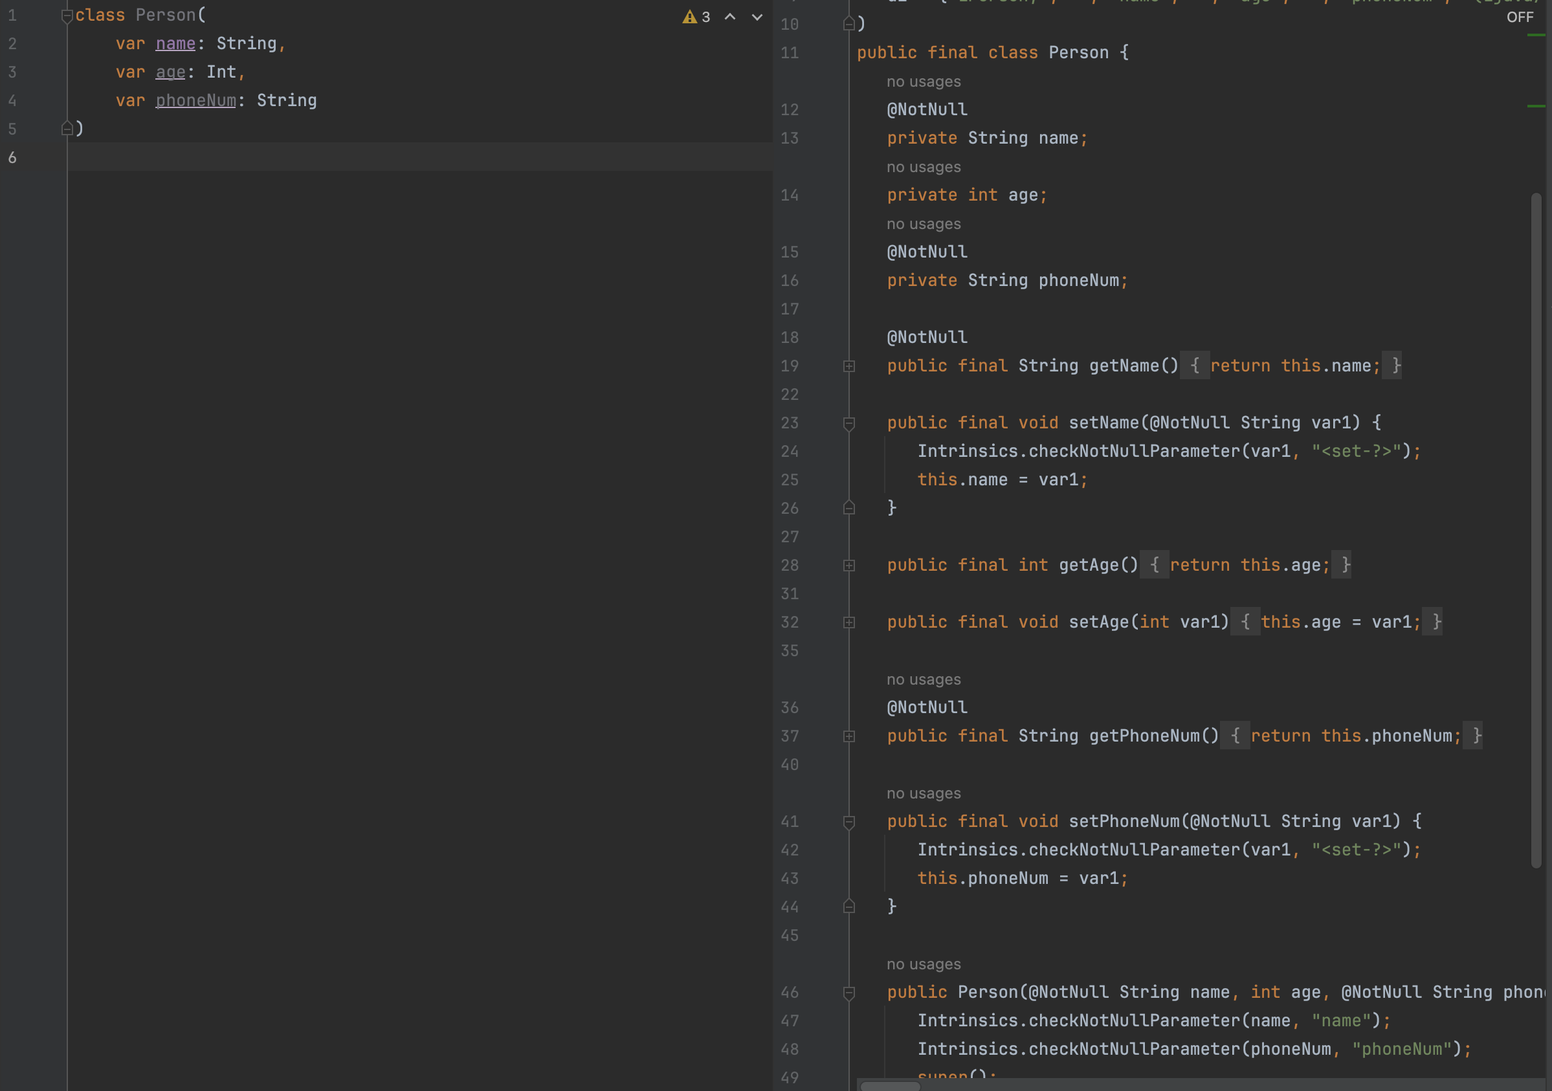Click fold end marker at line 44

click(849, 907)
